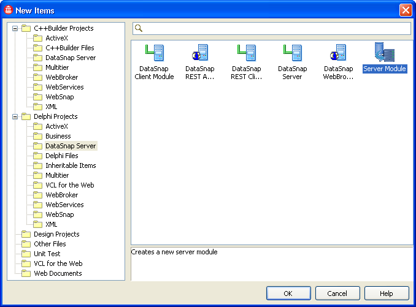
Task: Select top-level VCL for the Web folder
Action: (58, 263)
